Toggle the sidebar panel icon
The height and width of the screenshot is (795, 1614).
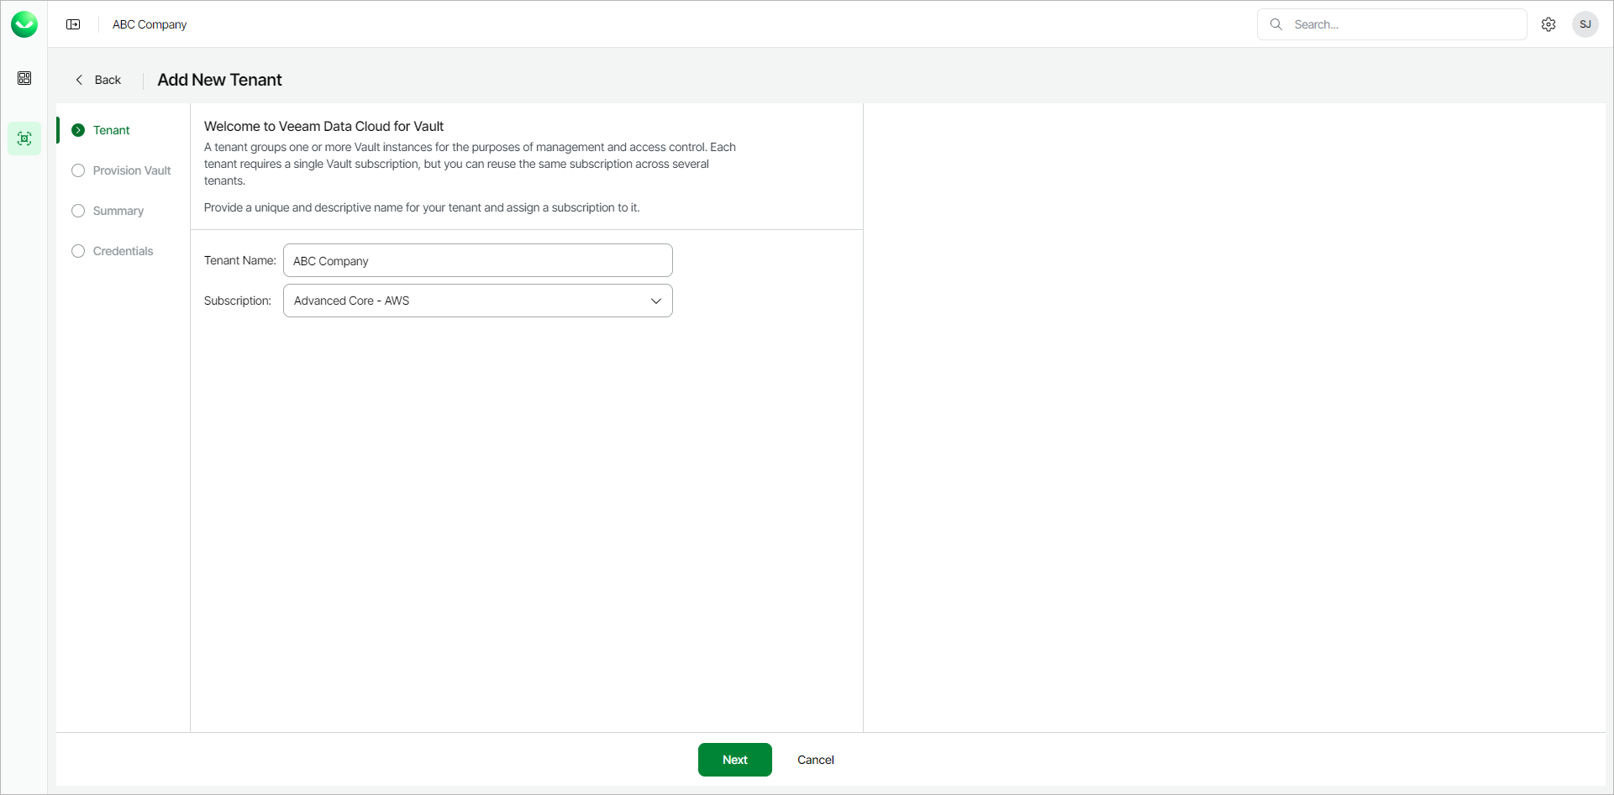[x=73, y=24]
